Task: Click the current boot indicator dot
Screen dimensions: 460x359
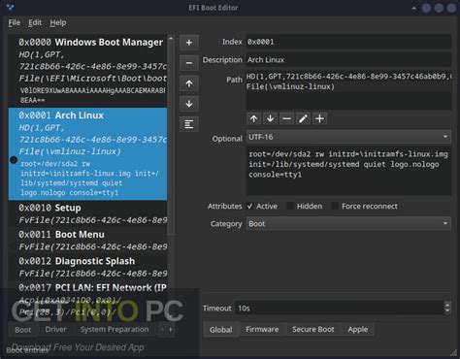Action: tap(14, 160)
